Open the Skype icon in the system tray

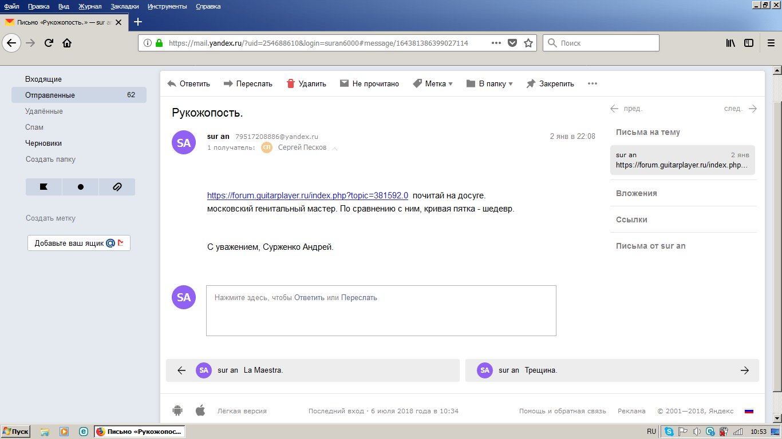click(x=669, y=432)
